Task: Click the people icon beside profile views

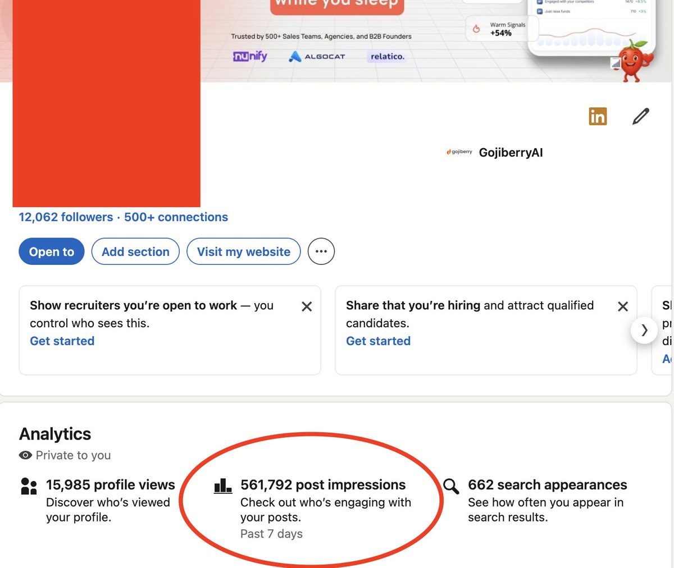Action: coord(29,486)
